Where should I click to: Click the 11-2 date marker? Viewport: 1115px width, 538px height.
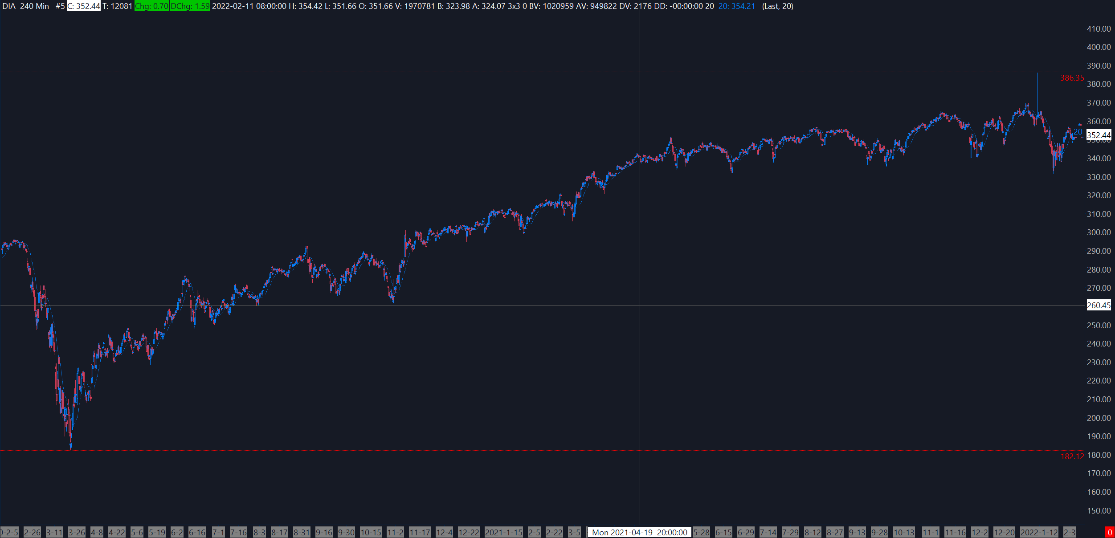pos(395,533)
